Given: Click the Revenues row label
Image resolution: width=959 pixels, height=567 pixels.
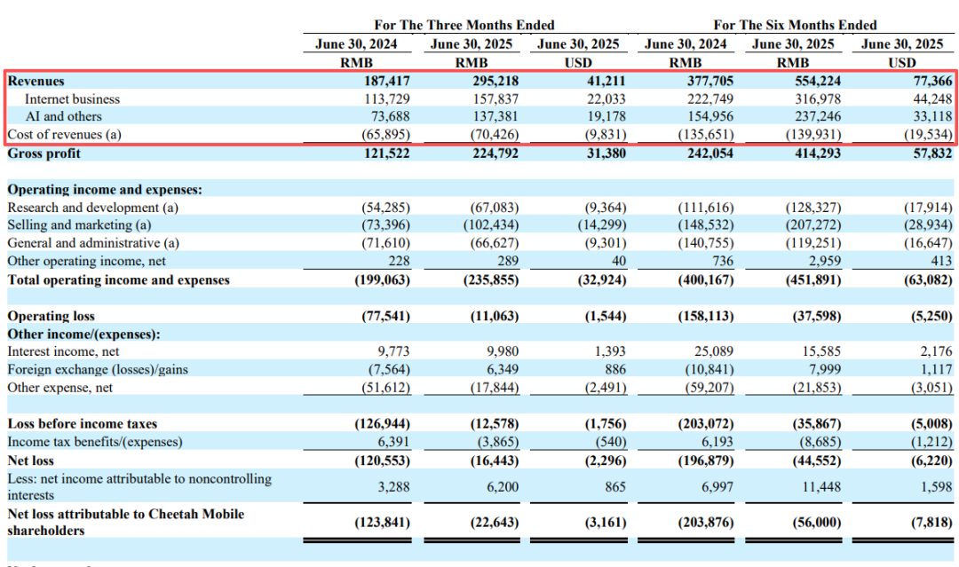Looking at the screenshot, I should (36, 82).
